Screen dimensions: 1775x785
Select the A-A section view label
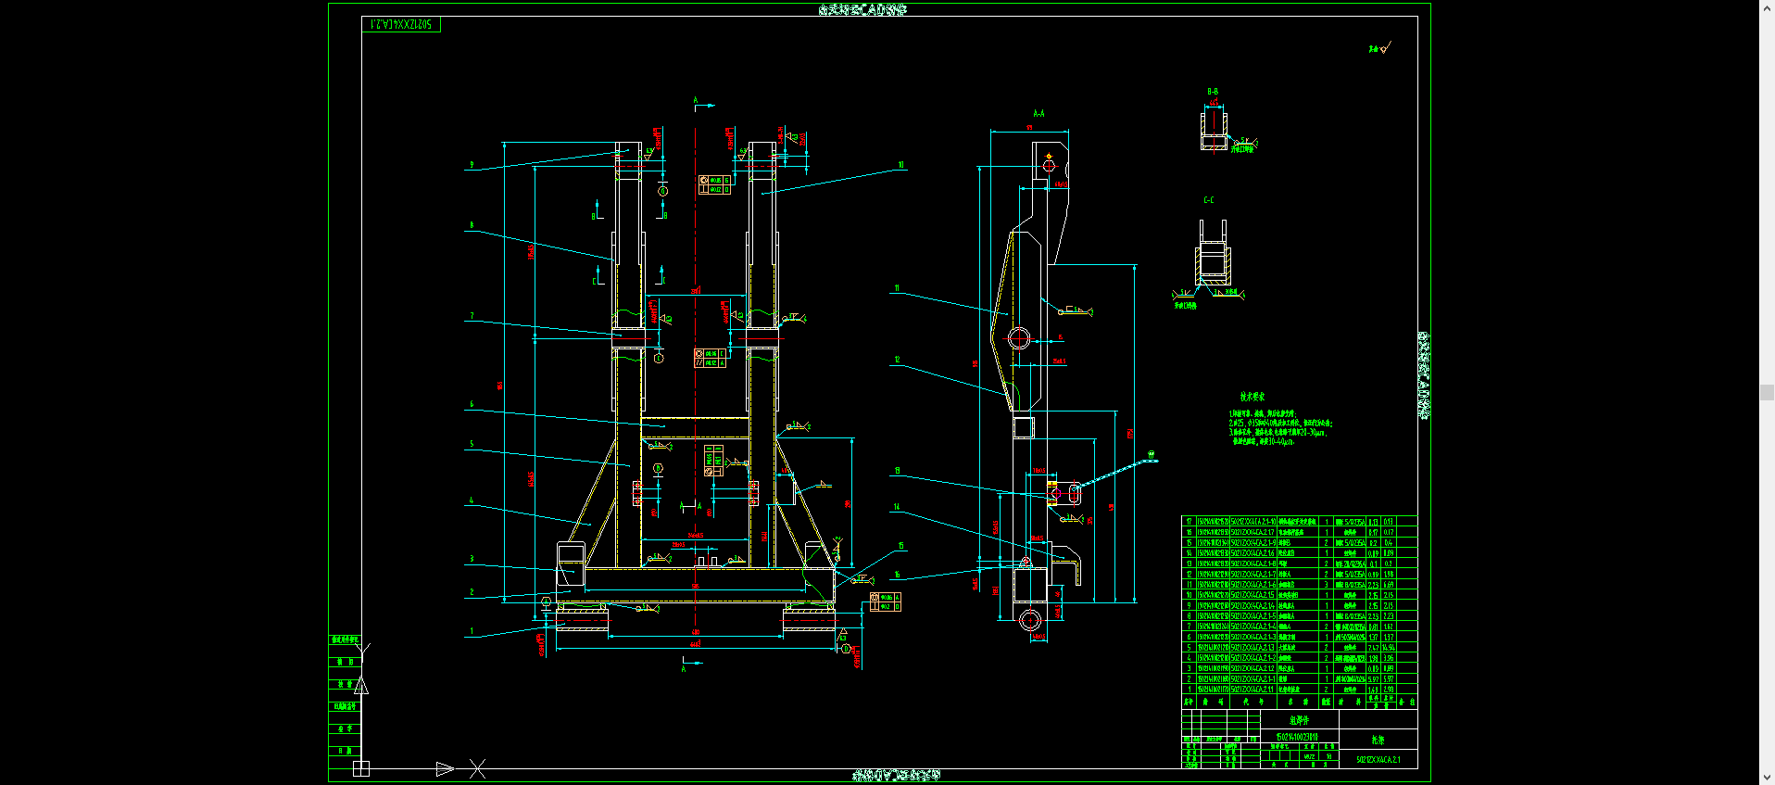[1039, 113]
